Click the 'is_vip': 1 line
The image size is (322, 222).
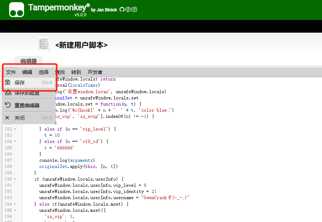(59, 217)
